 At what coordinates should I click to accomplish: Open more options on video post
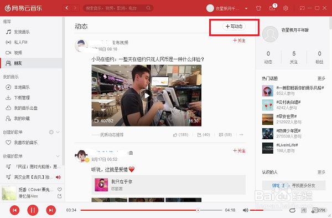coord(241,135)
